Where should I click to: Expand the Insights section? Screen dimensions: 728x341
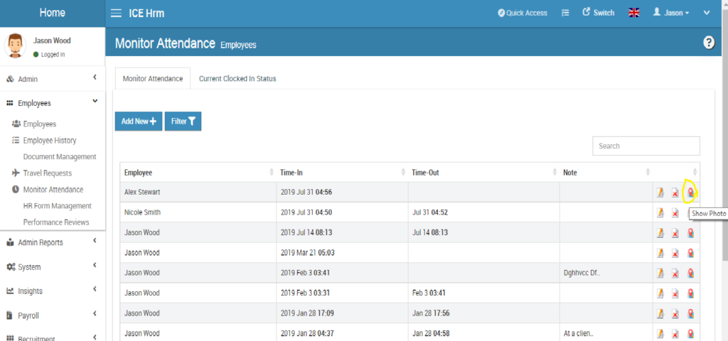click(x=53, y=291)
